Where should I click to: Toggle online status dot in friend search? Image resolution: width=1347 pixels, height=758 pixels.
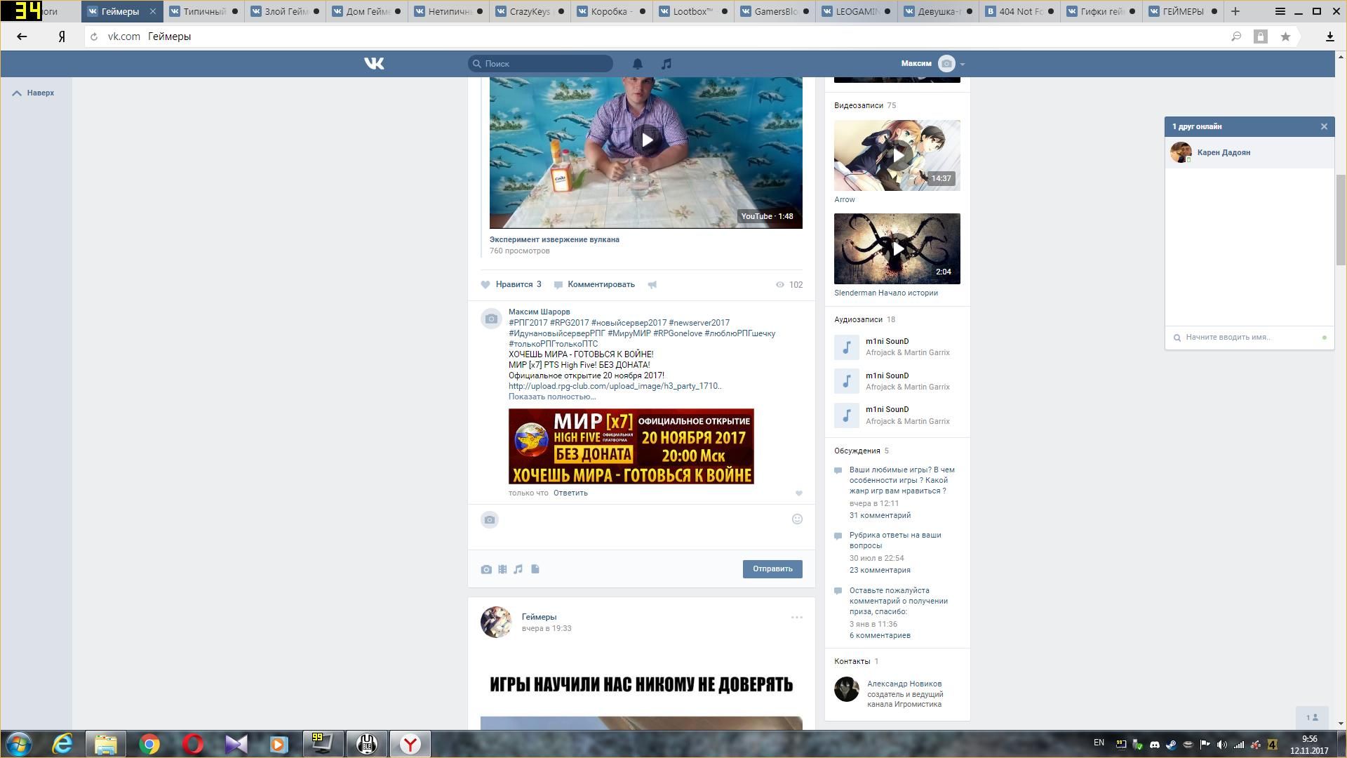click(1324, 338)
